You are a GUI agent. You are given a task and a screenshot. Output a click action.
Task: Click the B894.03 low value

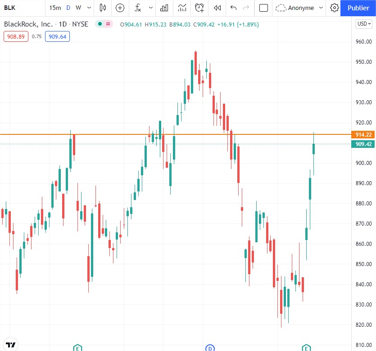[180, 25]
